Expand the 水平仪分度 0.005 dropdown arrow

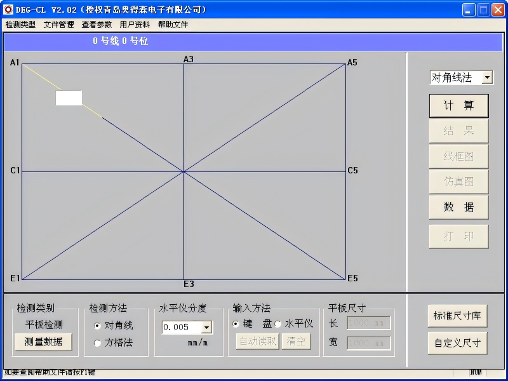point(206,328)
